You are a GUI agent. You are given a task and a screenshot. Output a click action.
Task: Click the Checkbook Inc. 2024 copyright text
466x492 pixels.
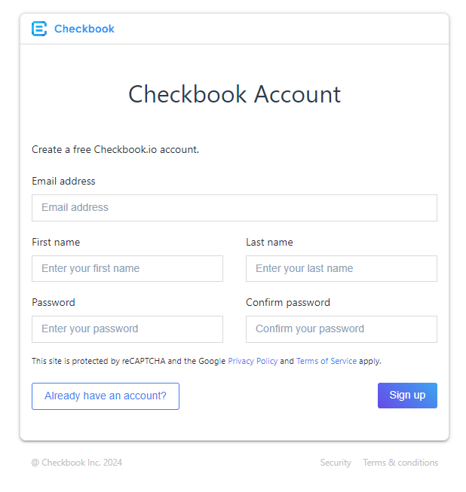77,463
